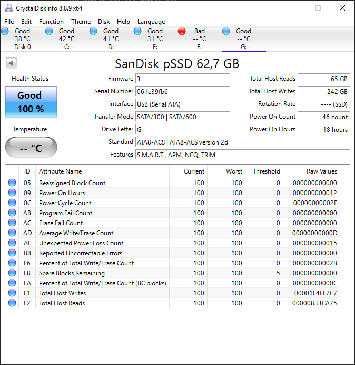The height and width of the screenshot is (365, 355).
Task: Click status orb for Reported Uncorrectable Errors
Action: pos(12,253)
